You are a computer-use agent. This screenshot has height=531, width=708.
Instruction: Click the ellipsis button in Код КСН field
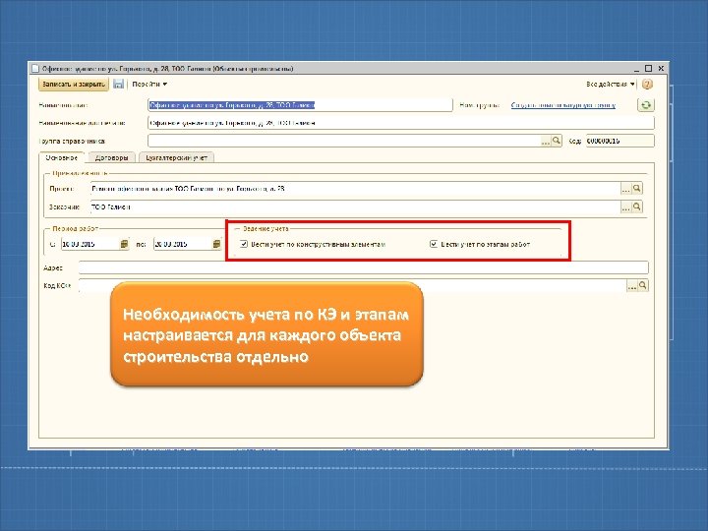(631, 286)
